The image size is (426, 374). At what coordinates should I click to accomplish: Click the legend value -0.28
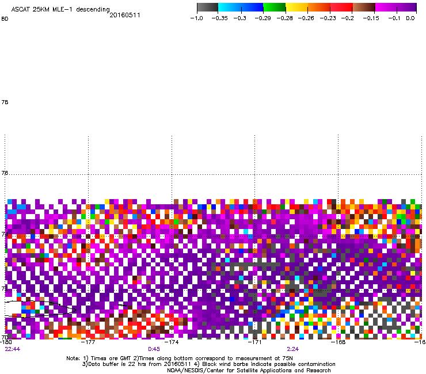285,18
